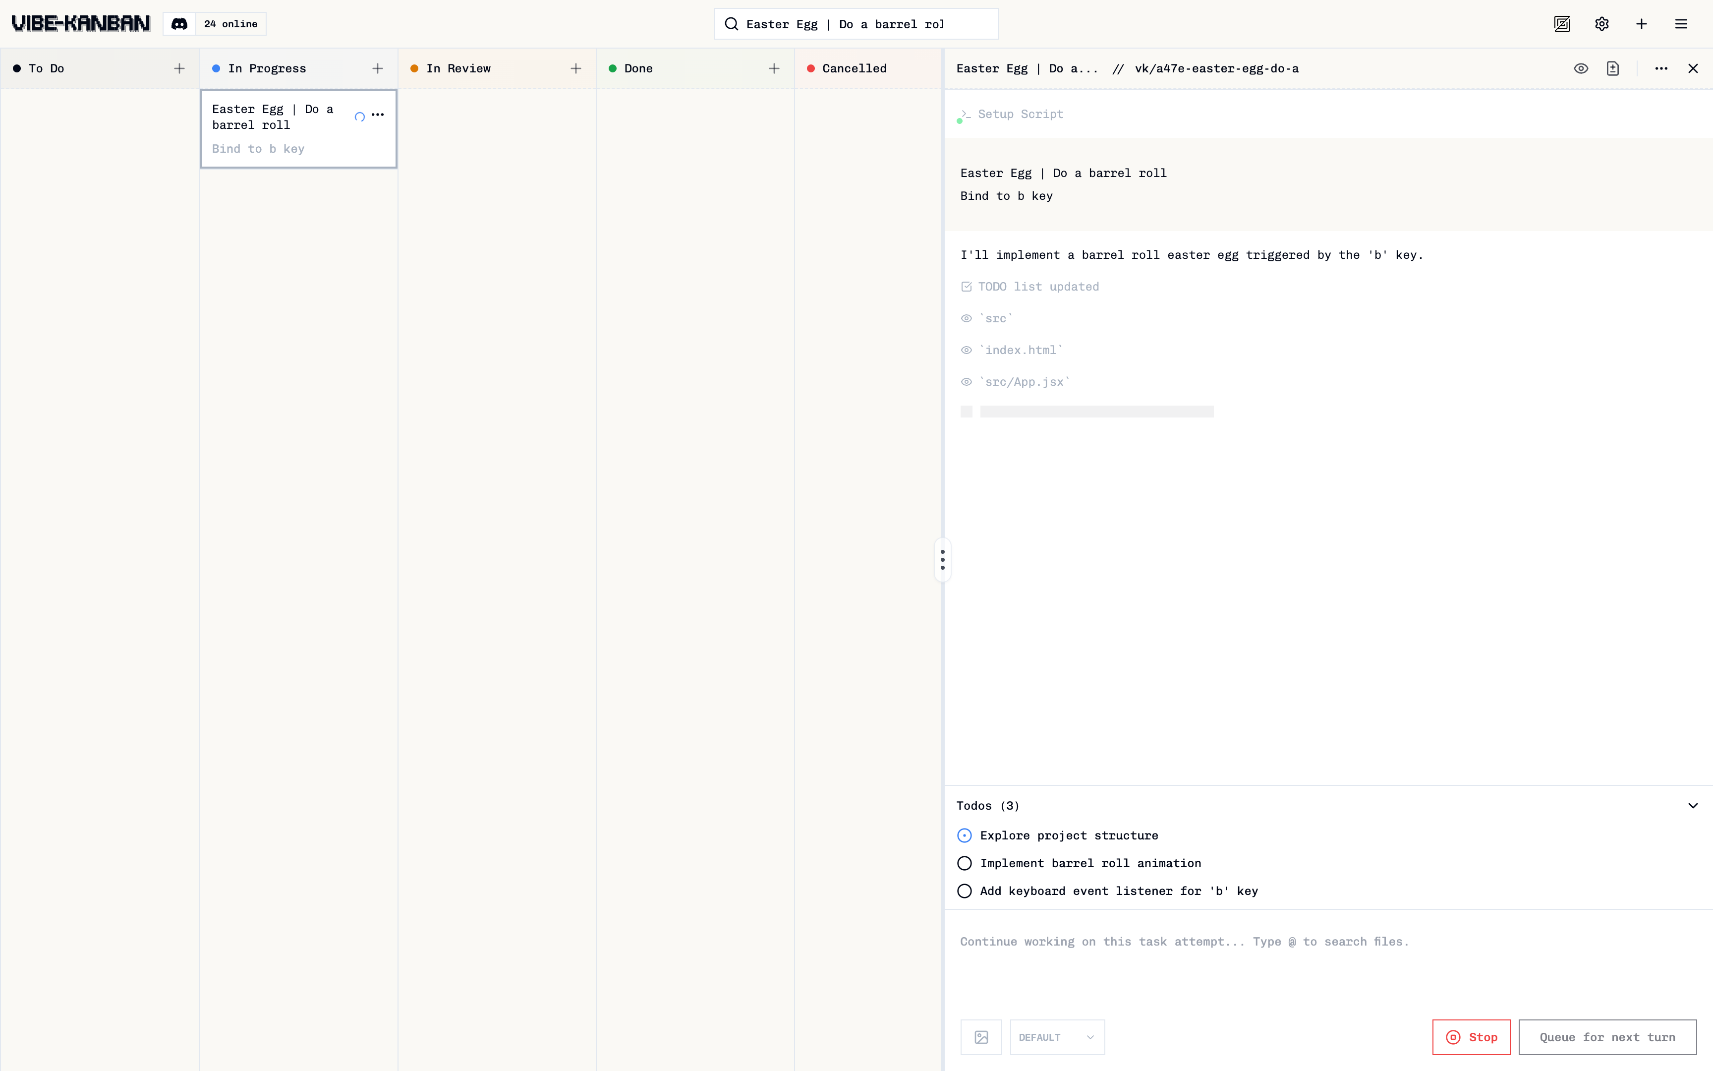Open the task panel's three-dot actions menu
This screenshot has width=1713, height=1071.
[x=1661, y=69]
